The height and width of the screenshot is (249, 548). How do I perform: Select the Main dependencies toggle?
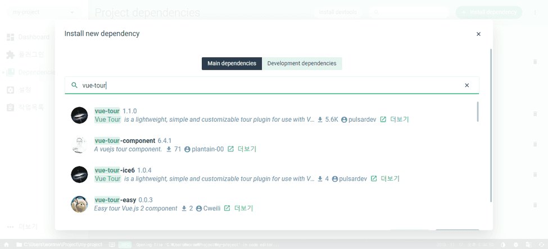pos(232,63)
